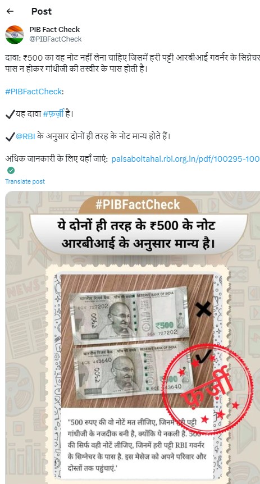Click the #PIBFactCheck banner in the image

138,205
